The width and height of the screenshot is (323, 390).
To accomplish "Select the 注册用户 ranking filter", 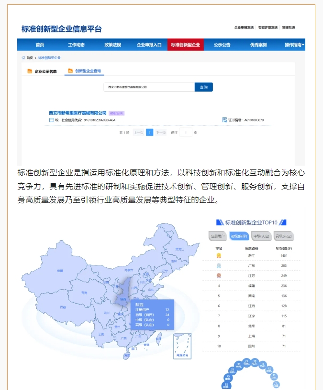I will click(x=218, y=236).
